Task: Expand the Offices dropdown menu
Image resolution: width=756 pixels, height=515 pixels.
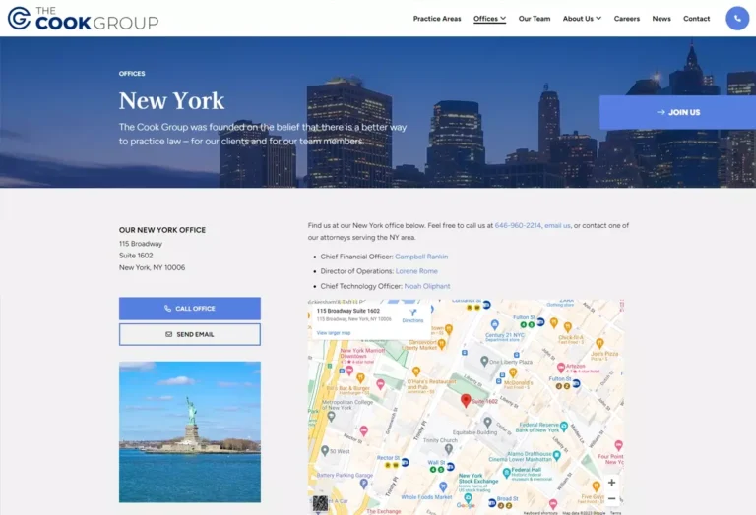Action: tap(489, 19)
